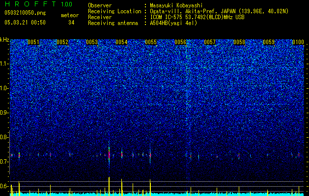Screen dimensions: 309x196
Task: Click the 0.9 frequency axis label
Action: coord(4,113)
